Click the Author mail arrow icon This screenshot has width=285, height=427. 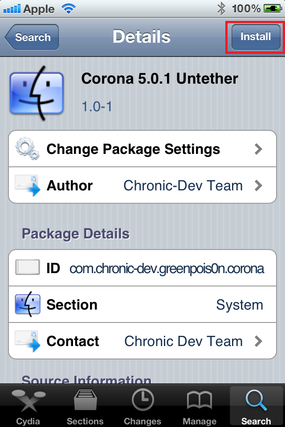tap(28, 185)
